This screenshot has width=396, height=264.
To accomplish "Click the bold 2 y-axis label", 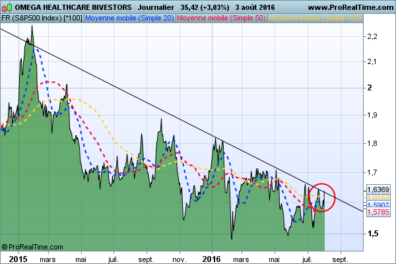I will point(370,88).
